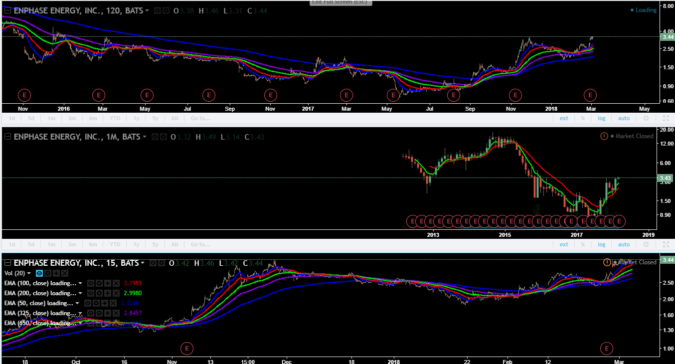This screenshot has width=675, height=364.
Task: Expand the EMA (100, close) dropdown arrow
Action: click(x=80, y=283)
